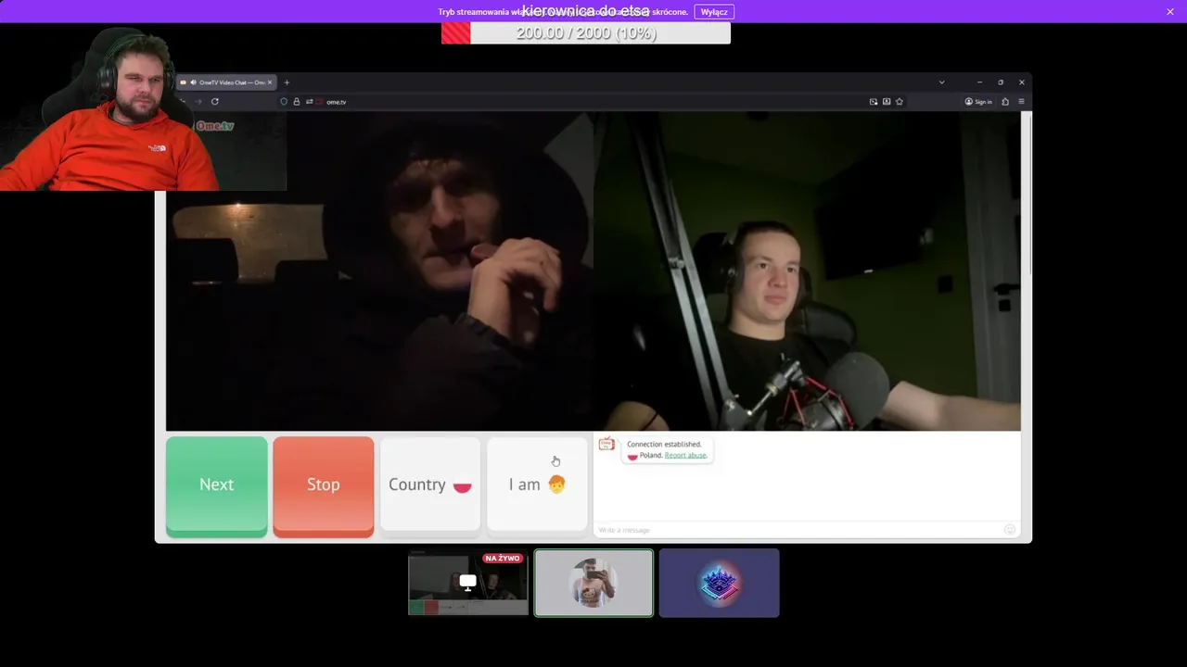The height and width of the screenshot is (667, 1187).
Task: Bookmark the page with star icon
Action: [x=900, y=102]
